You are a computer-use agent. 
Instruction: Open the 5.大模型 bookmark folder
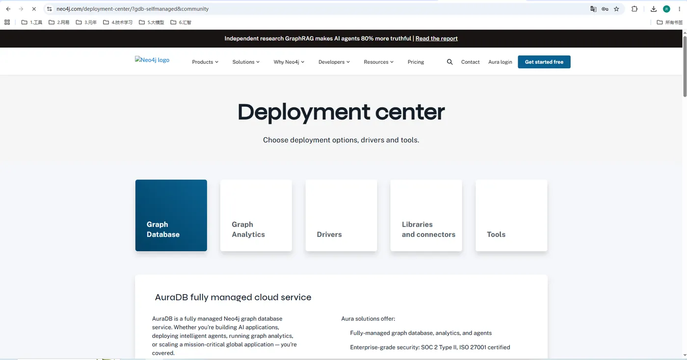(x=152, y=22)
